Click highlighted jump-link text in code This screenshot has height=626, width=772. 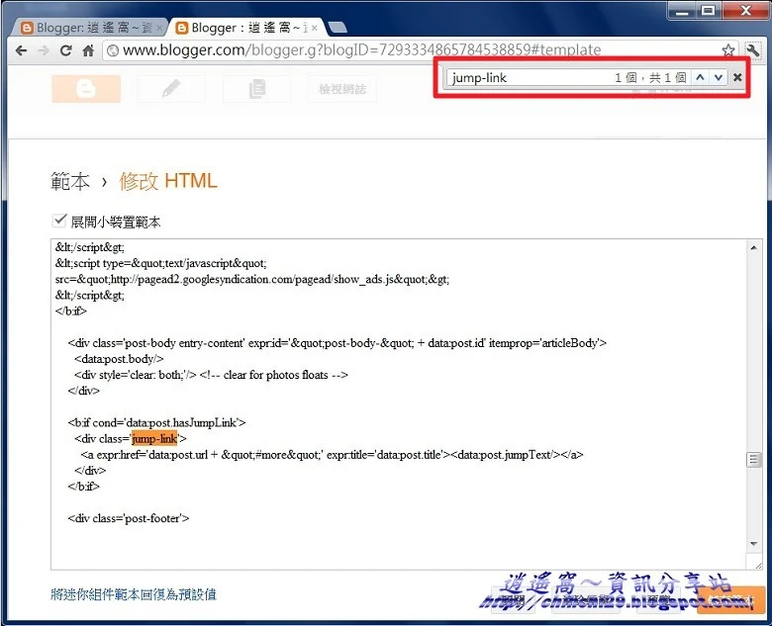[x=154, y=438]
